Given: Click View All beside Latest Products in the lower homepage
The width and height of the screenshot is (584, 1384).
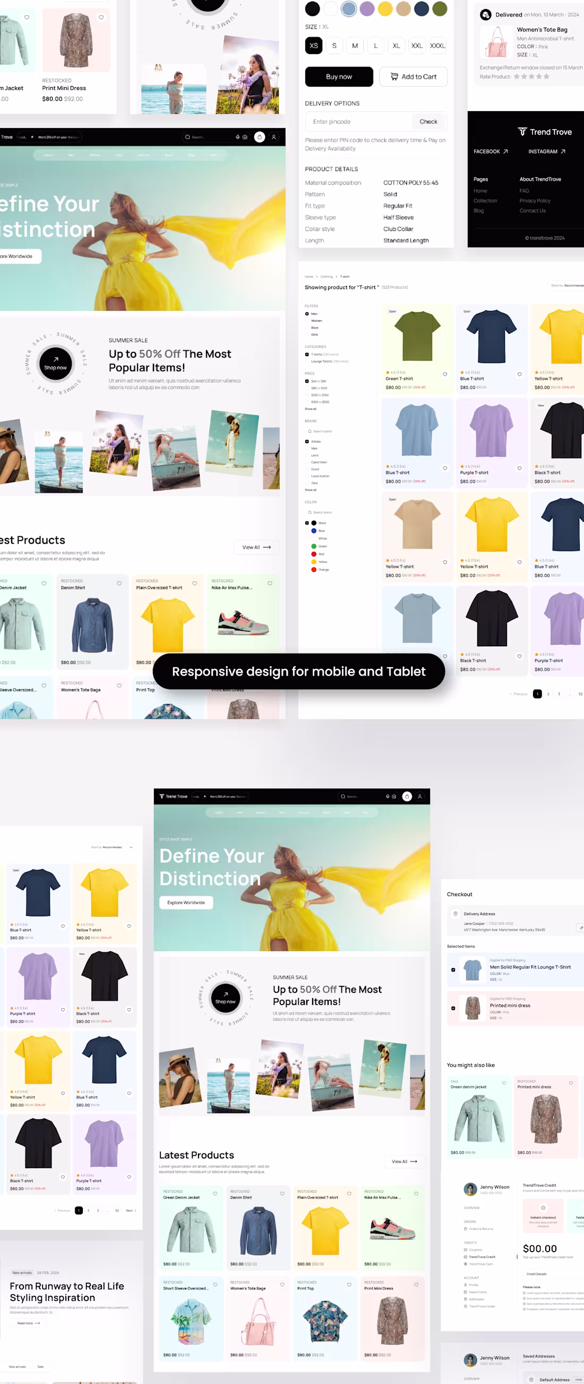Looking at the screenshot, I should click(404, 1162).
